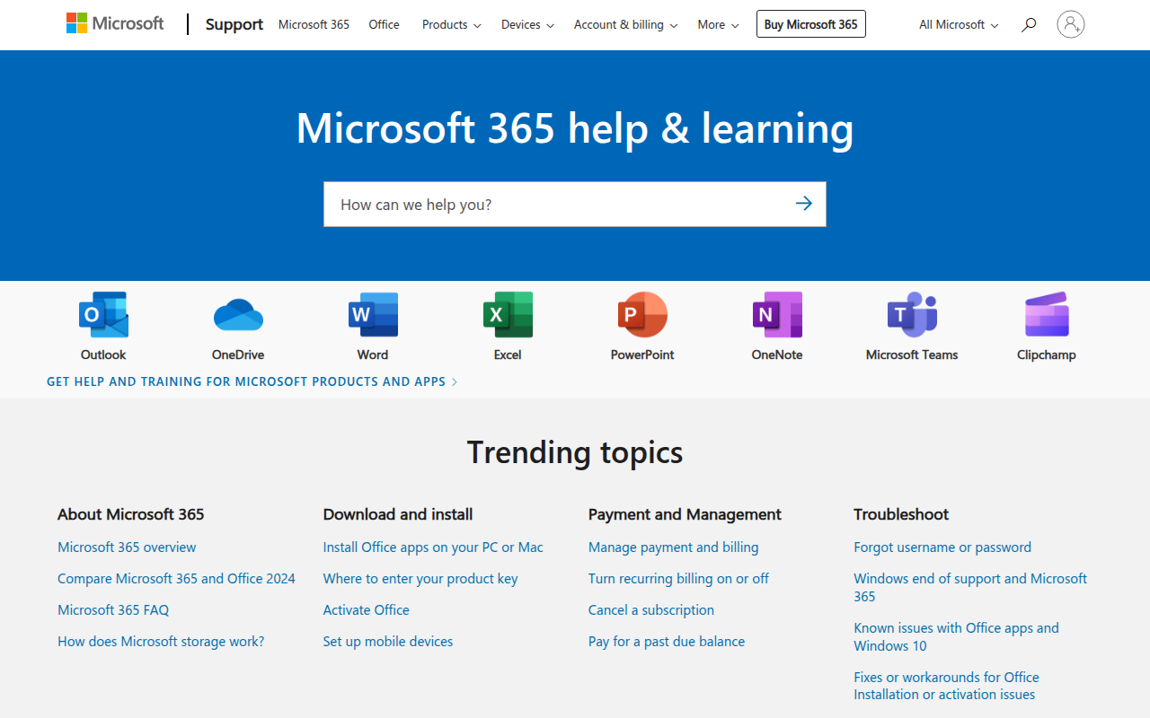Open Where to enter your product key
Image resolution: width=1150 pixels, height=718 pixels.
[x=420, y=579]
